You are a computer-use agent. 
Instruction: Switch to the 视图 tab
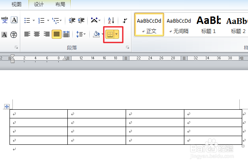16,4
